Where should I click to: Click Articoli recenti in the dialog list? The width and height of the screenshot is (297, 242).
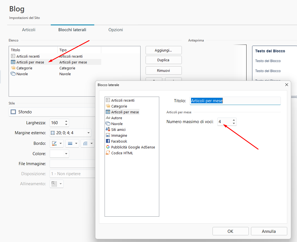(x=123, y=100)
